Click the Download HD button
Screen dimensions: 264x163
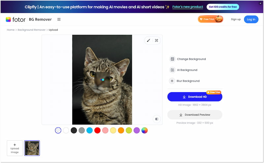click(x=195, y=97)
